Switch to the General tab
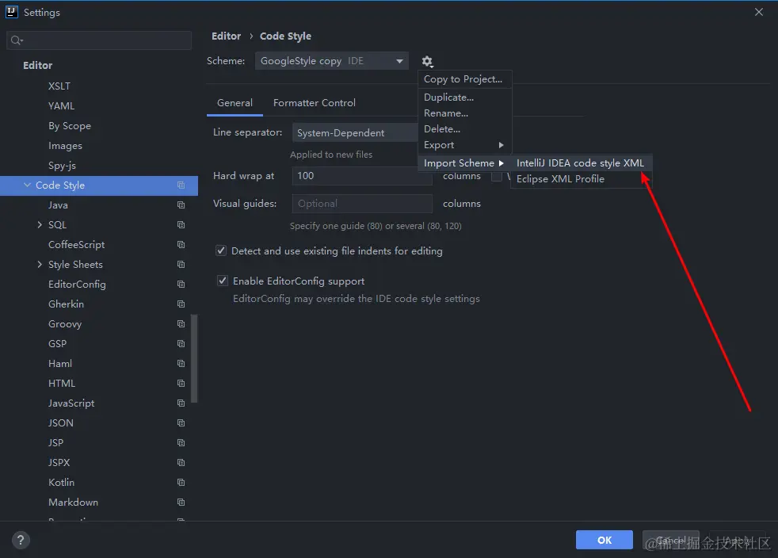The image size is (778, 558). (235, 103)
